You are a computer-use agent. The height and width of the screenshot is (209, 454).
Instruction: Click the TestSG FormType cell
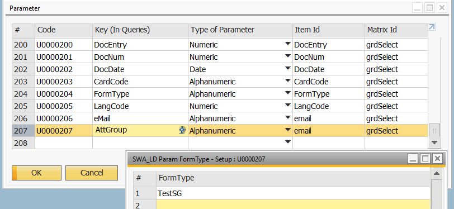pyautogui.click(x=294, y=193)
